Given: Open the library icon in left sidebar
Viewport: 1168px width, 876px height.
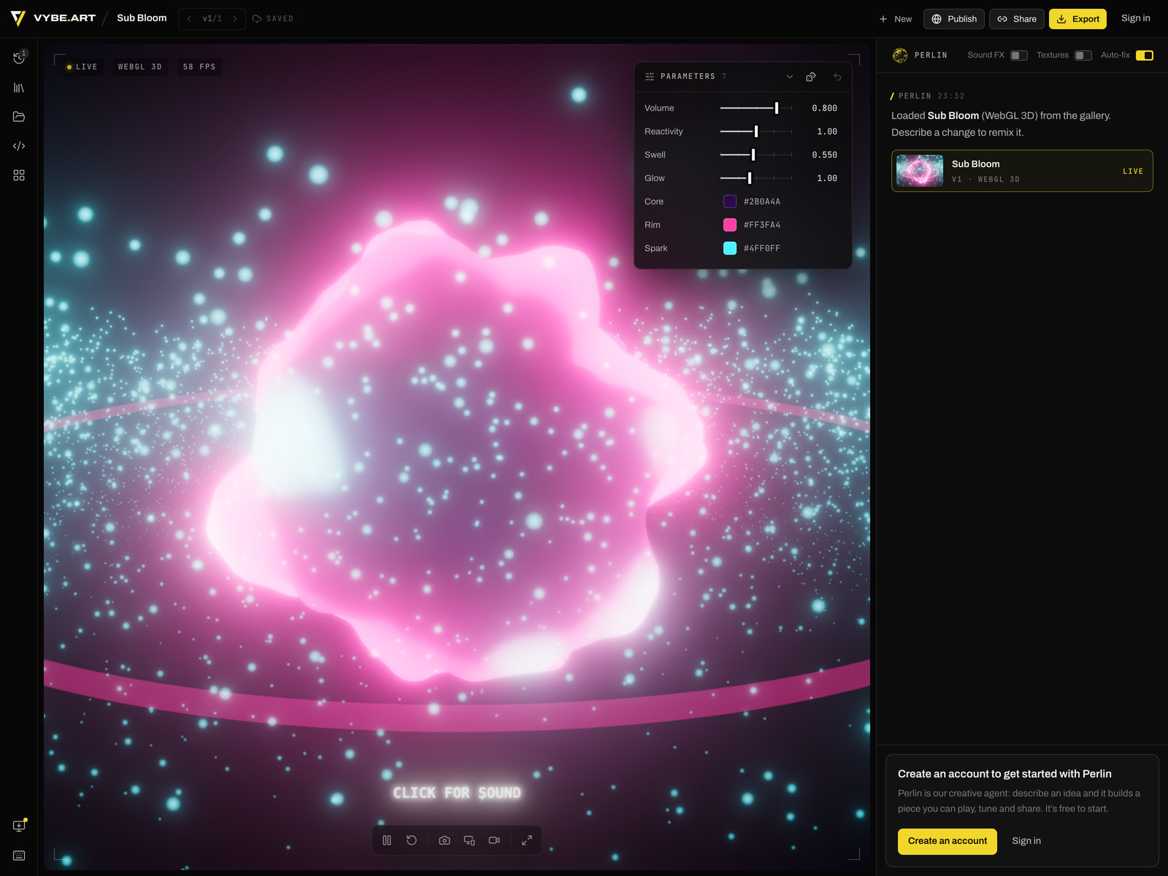Looking at the screenshot, I should tap(19, 88).
